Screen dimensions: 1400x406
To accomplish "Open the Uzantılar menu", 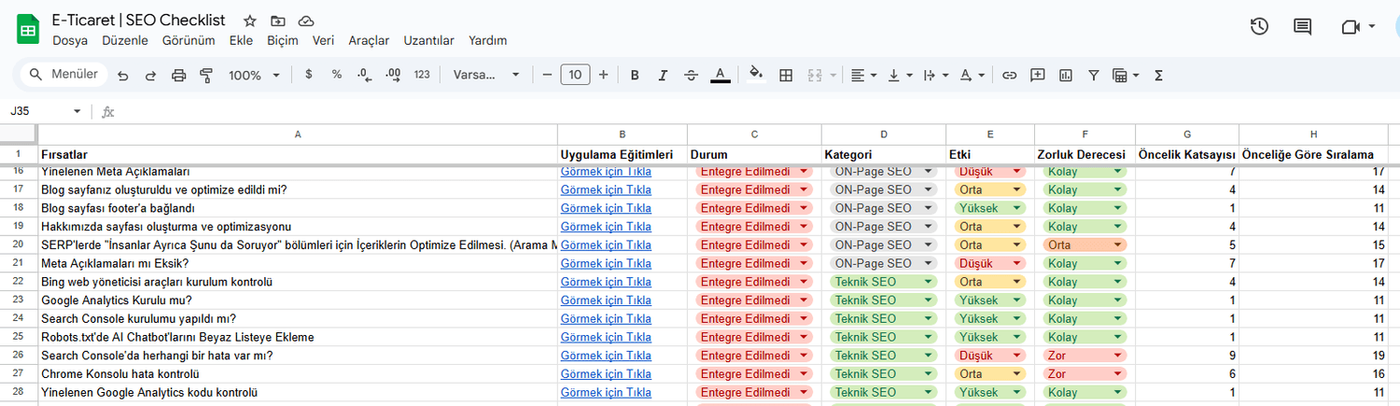I will [428, 40].
